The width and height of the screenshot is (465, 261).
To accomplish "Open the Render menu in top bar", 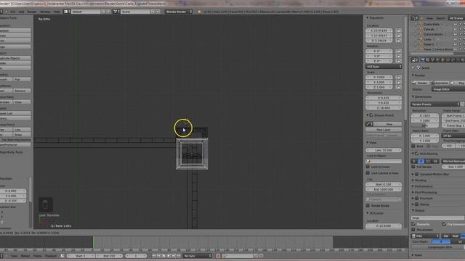I will pyautogui.click(x=32, y=12).
